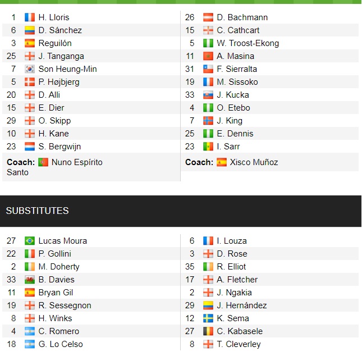Click the Wales flag beside B. Davies
The height and width of the screenshot is (356, 362).
click(x=30, y=280)
